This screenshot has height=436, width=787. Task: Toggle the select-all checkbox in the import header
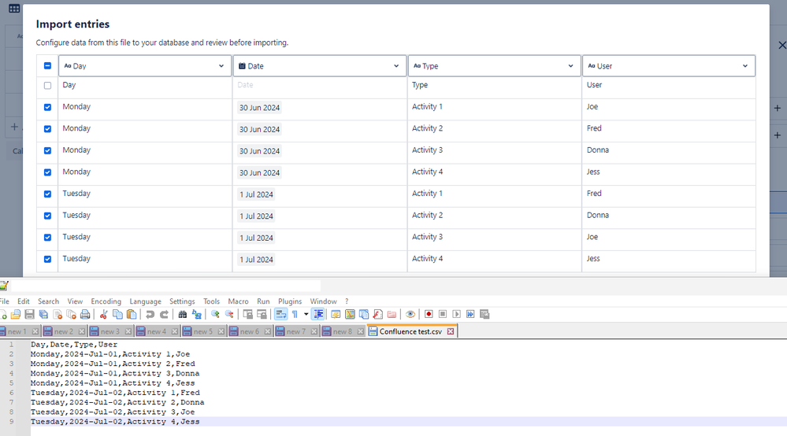tap(48, 65)
